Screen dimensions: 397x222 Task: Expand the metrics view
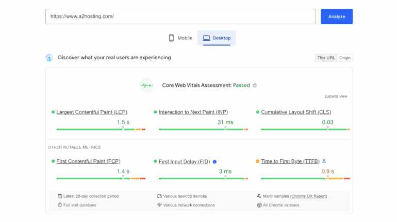click(336, 96)
